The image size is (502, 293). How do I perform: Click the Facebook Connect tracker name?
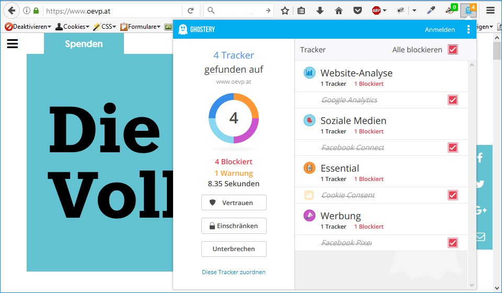coord(352,148)
